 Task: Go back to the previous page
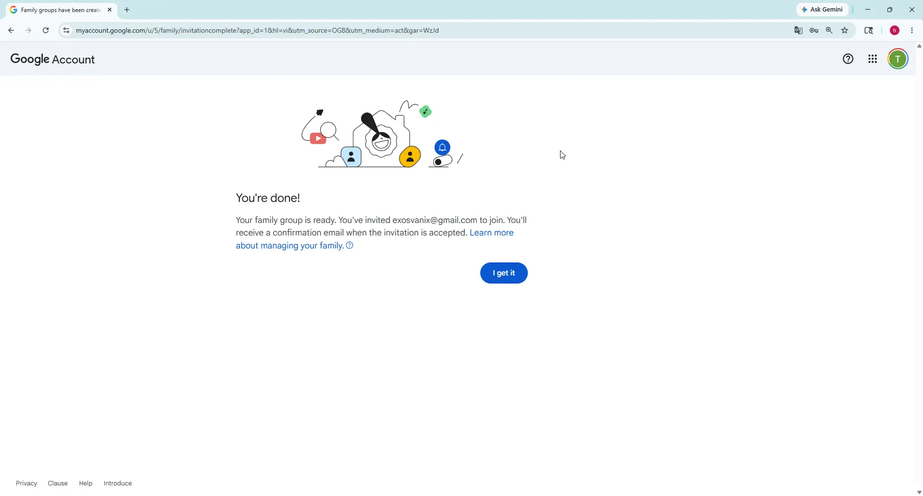point(11,31)
